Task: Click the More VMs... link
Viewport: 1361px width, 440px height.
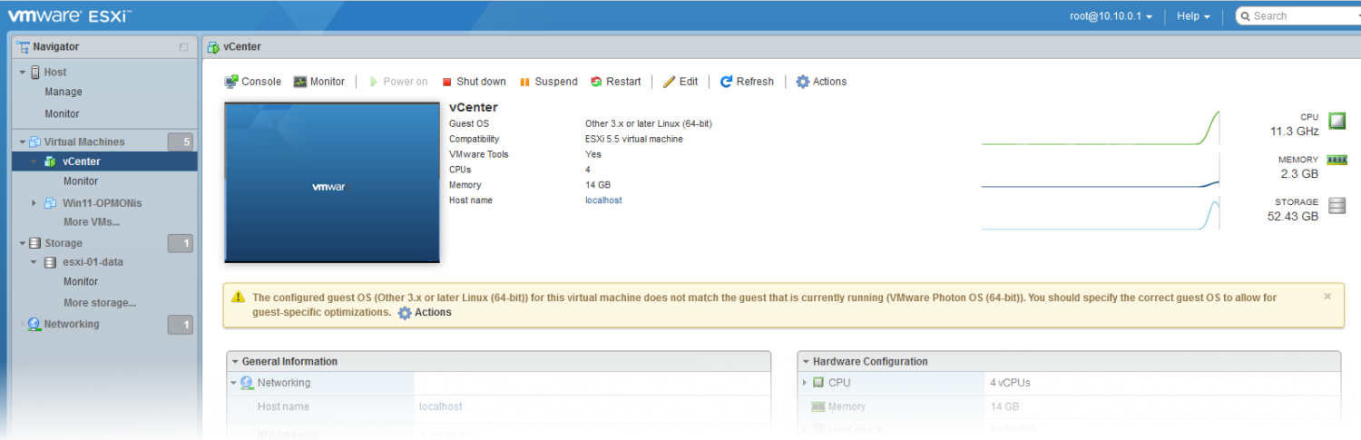Action: (x=92, y=222)
